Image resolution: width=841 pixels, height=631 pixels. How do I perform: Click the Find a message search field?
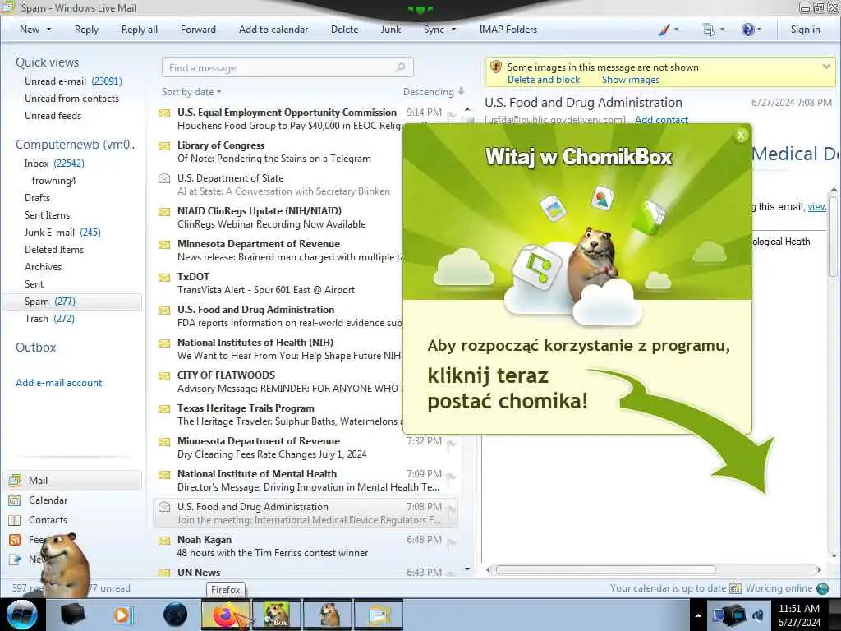287,67
